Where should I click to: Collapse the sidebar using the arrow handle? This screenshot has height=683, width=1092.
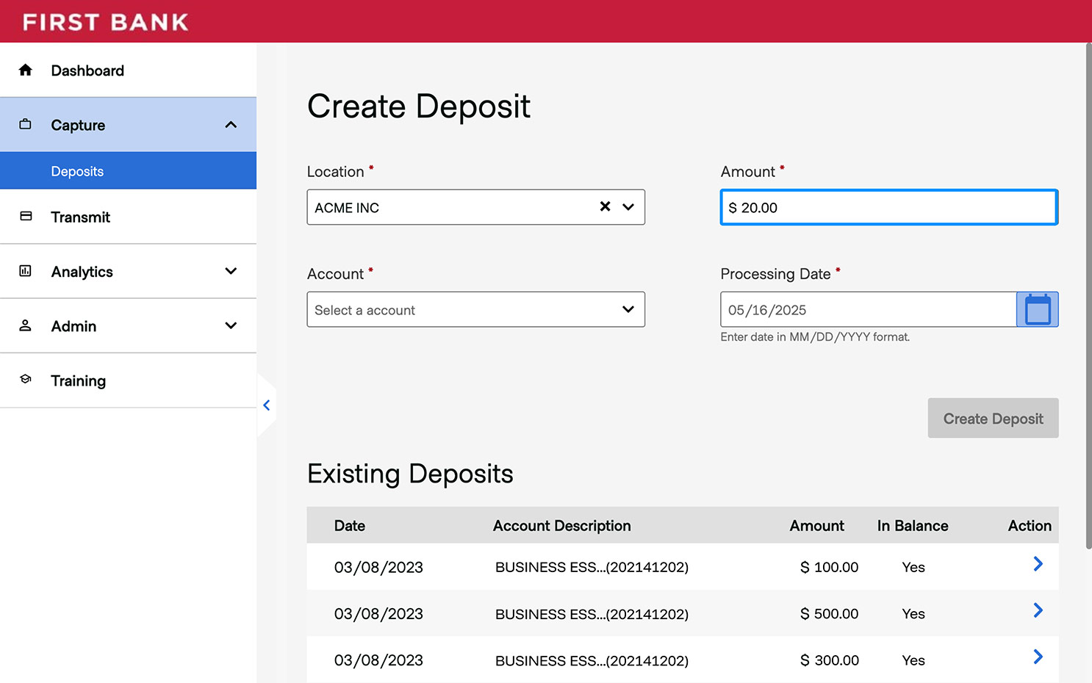267,405
